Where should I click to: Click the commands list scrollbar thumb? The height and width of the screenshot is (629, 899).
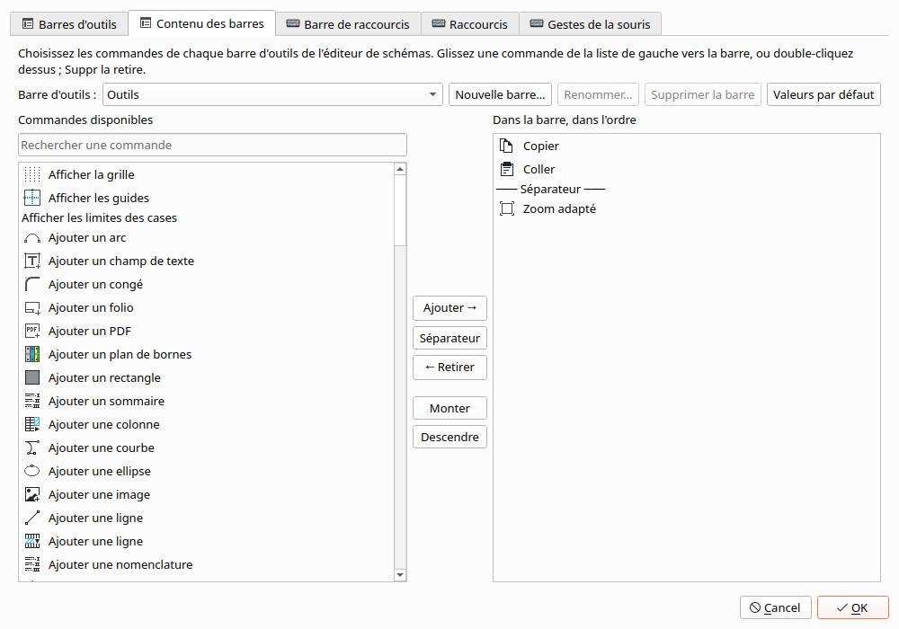(400, 210)
